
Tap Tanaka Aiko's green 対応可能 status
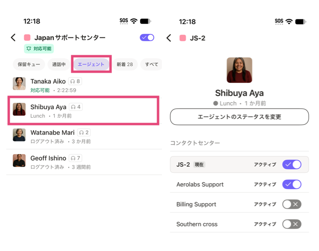point(40,90)
